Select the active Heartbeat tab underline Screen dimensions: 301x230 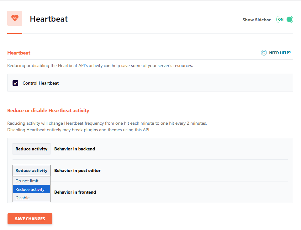coord(14,32)
